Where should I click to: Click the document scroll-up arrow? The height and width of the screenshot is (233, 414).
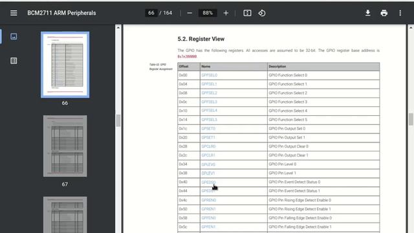[x=411, y=27]
